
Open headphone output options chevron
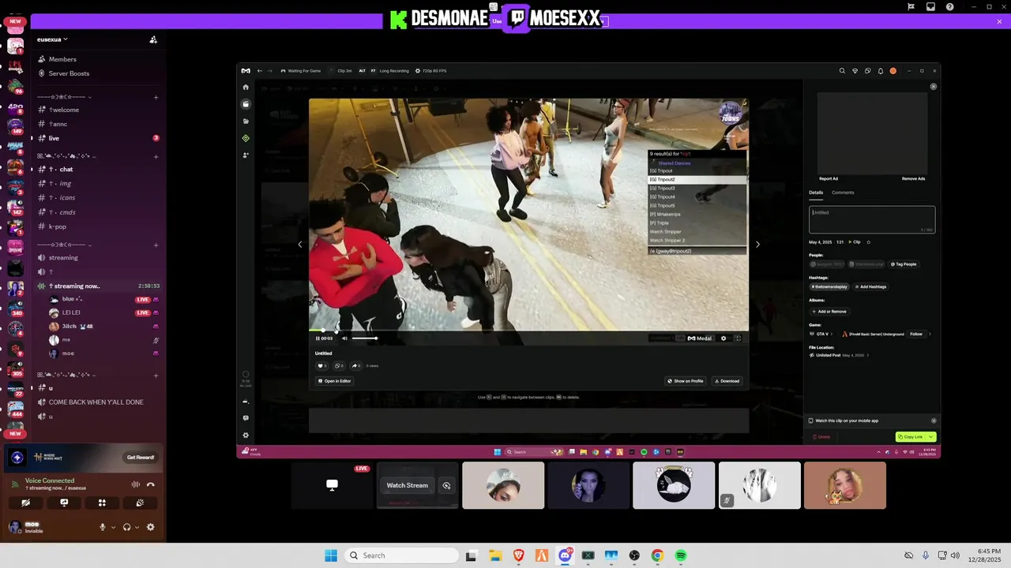tap(137, 527)
